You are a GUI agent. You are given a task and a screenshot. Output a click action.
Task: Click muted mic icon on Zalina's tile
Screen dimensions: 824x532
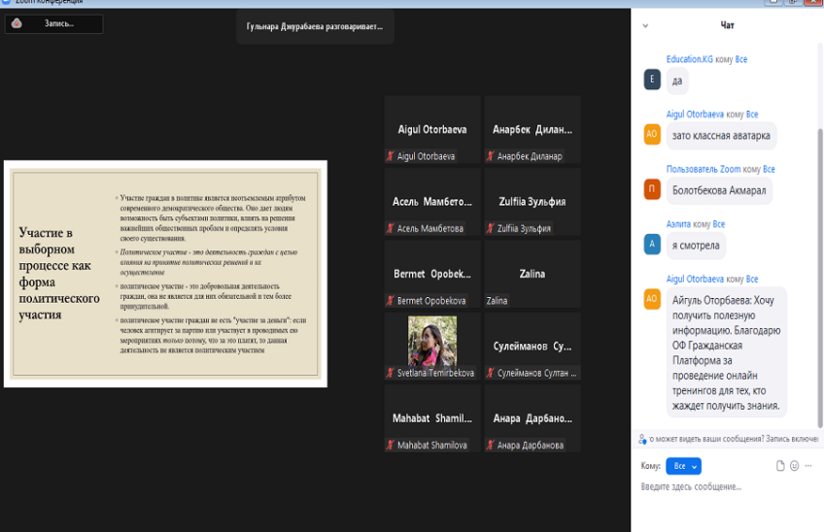click(x=490, y=301)
